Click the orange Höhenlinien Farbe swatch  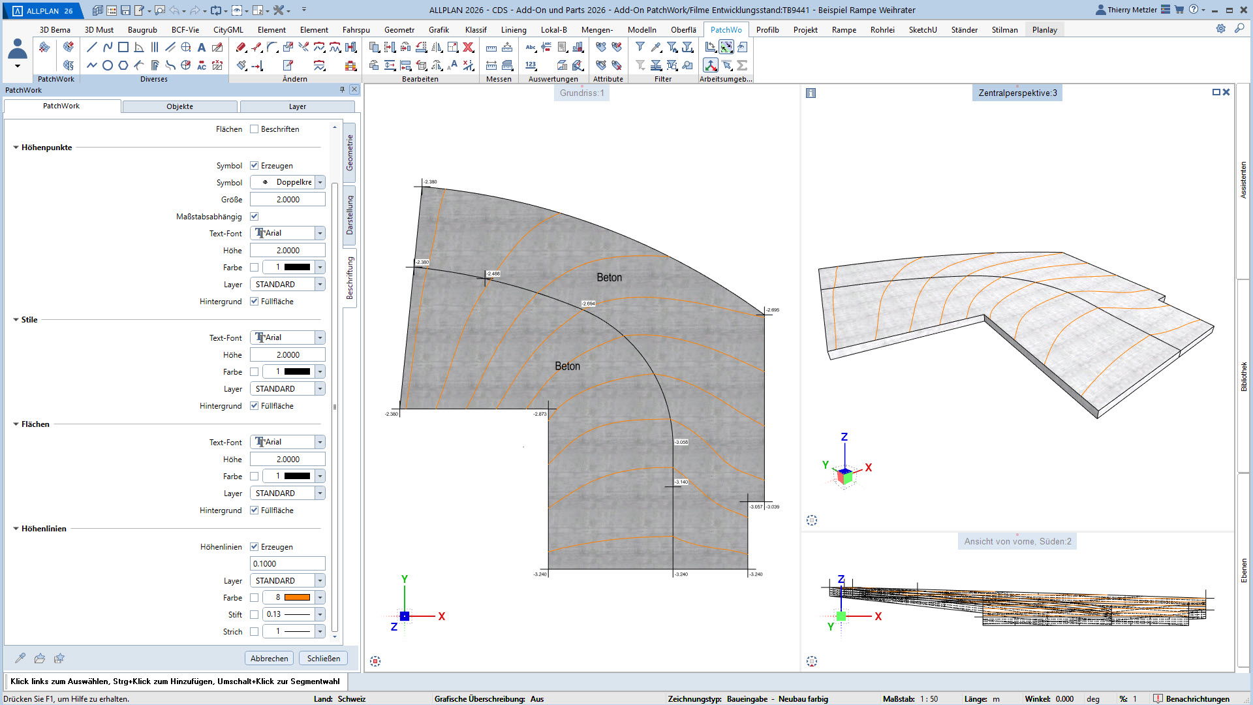tap(297, 597)
